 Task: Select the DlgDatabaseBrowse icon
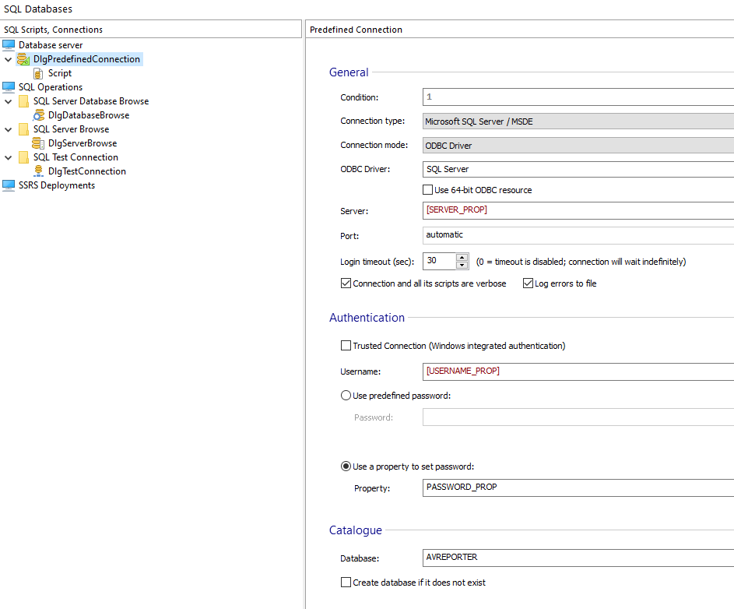tap(38, 115)
